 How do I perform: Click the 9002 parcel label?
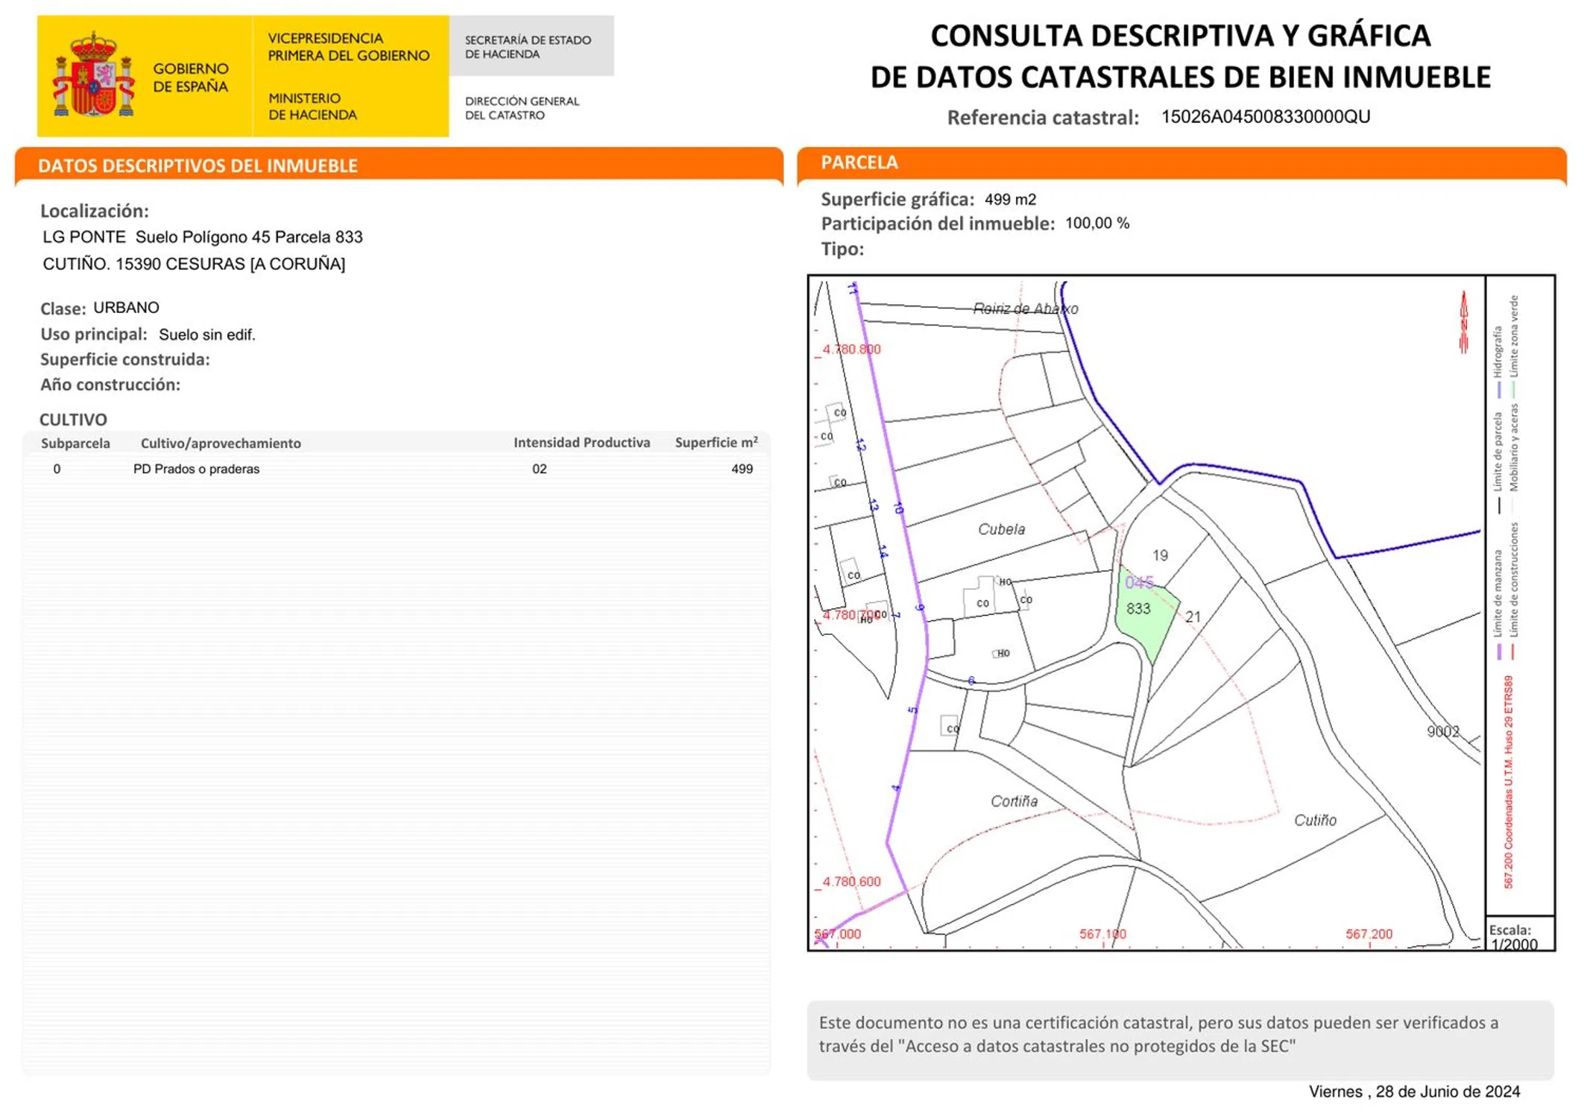pyautogui.click(x=1442, y=731)
